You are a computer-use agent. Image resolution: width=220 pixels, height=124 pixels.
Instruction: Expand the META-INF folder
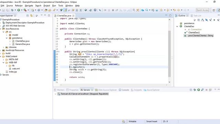(3, 60)
